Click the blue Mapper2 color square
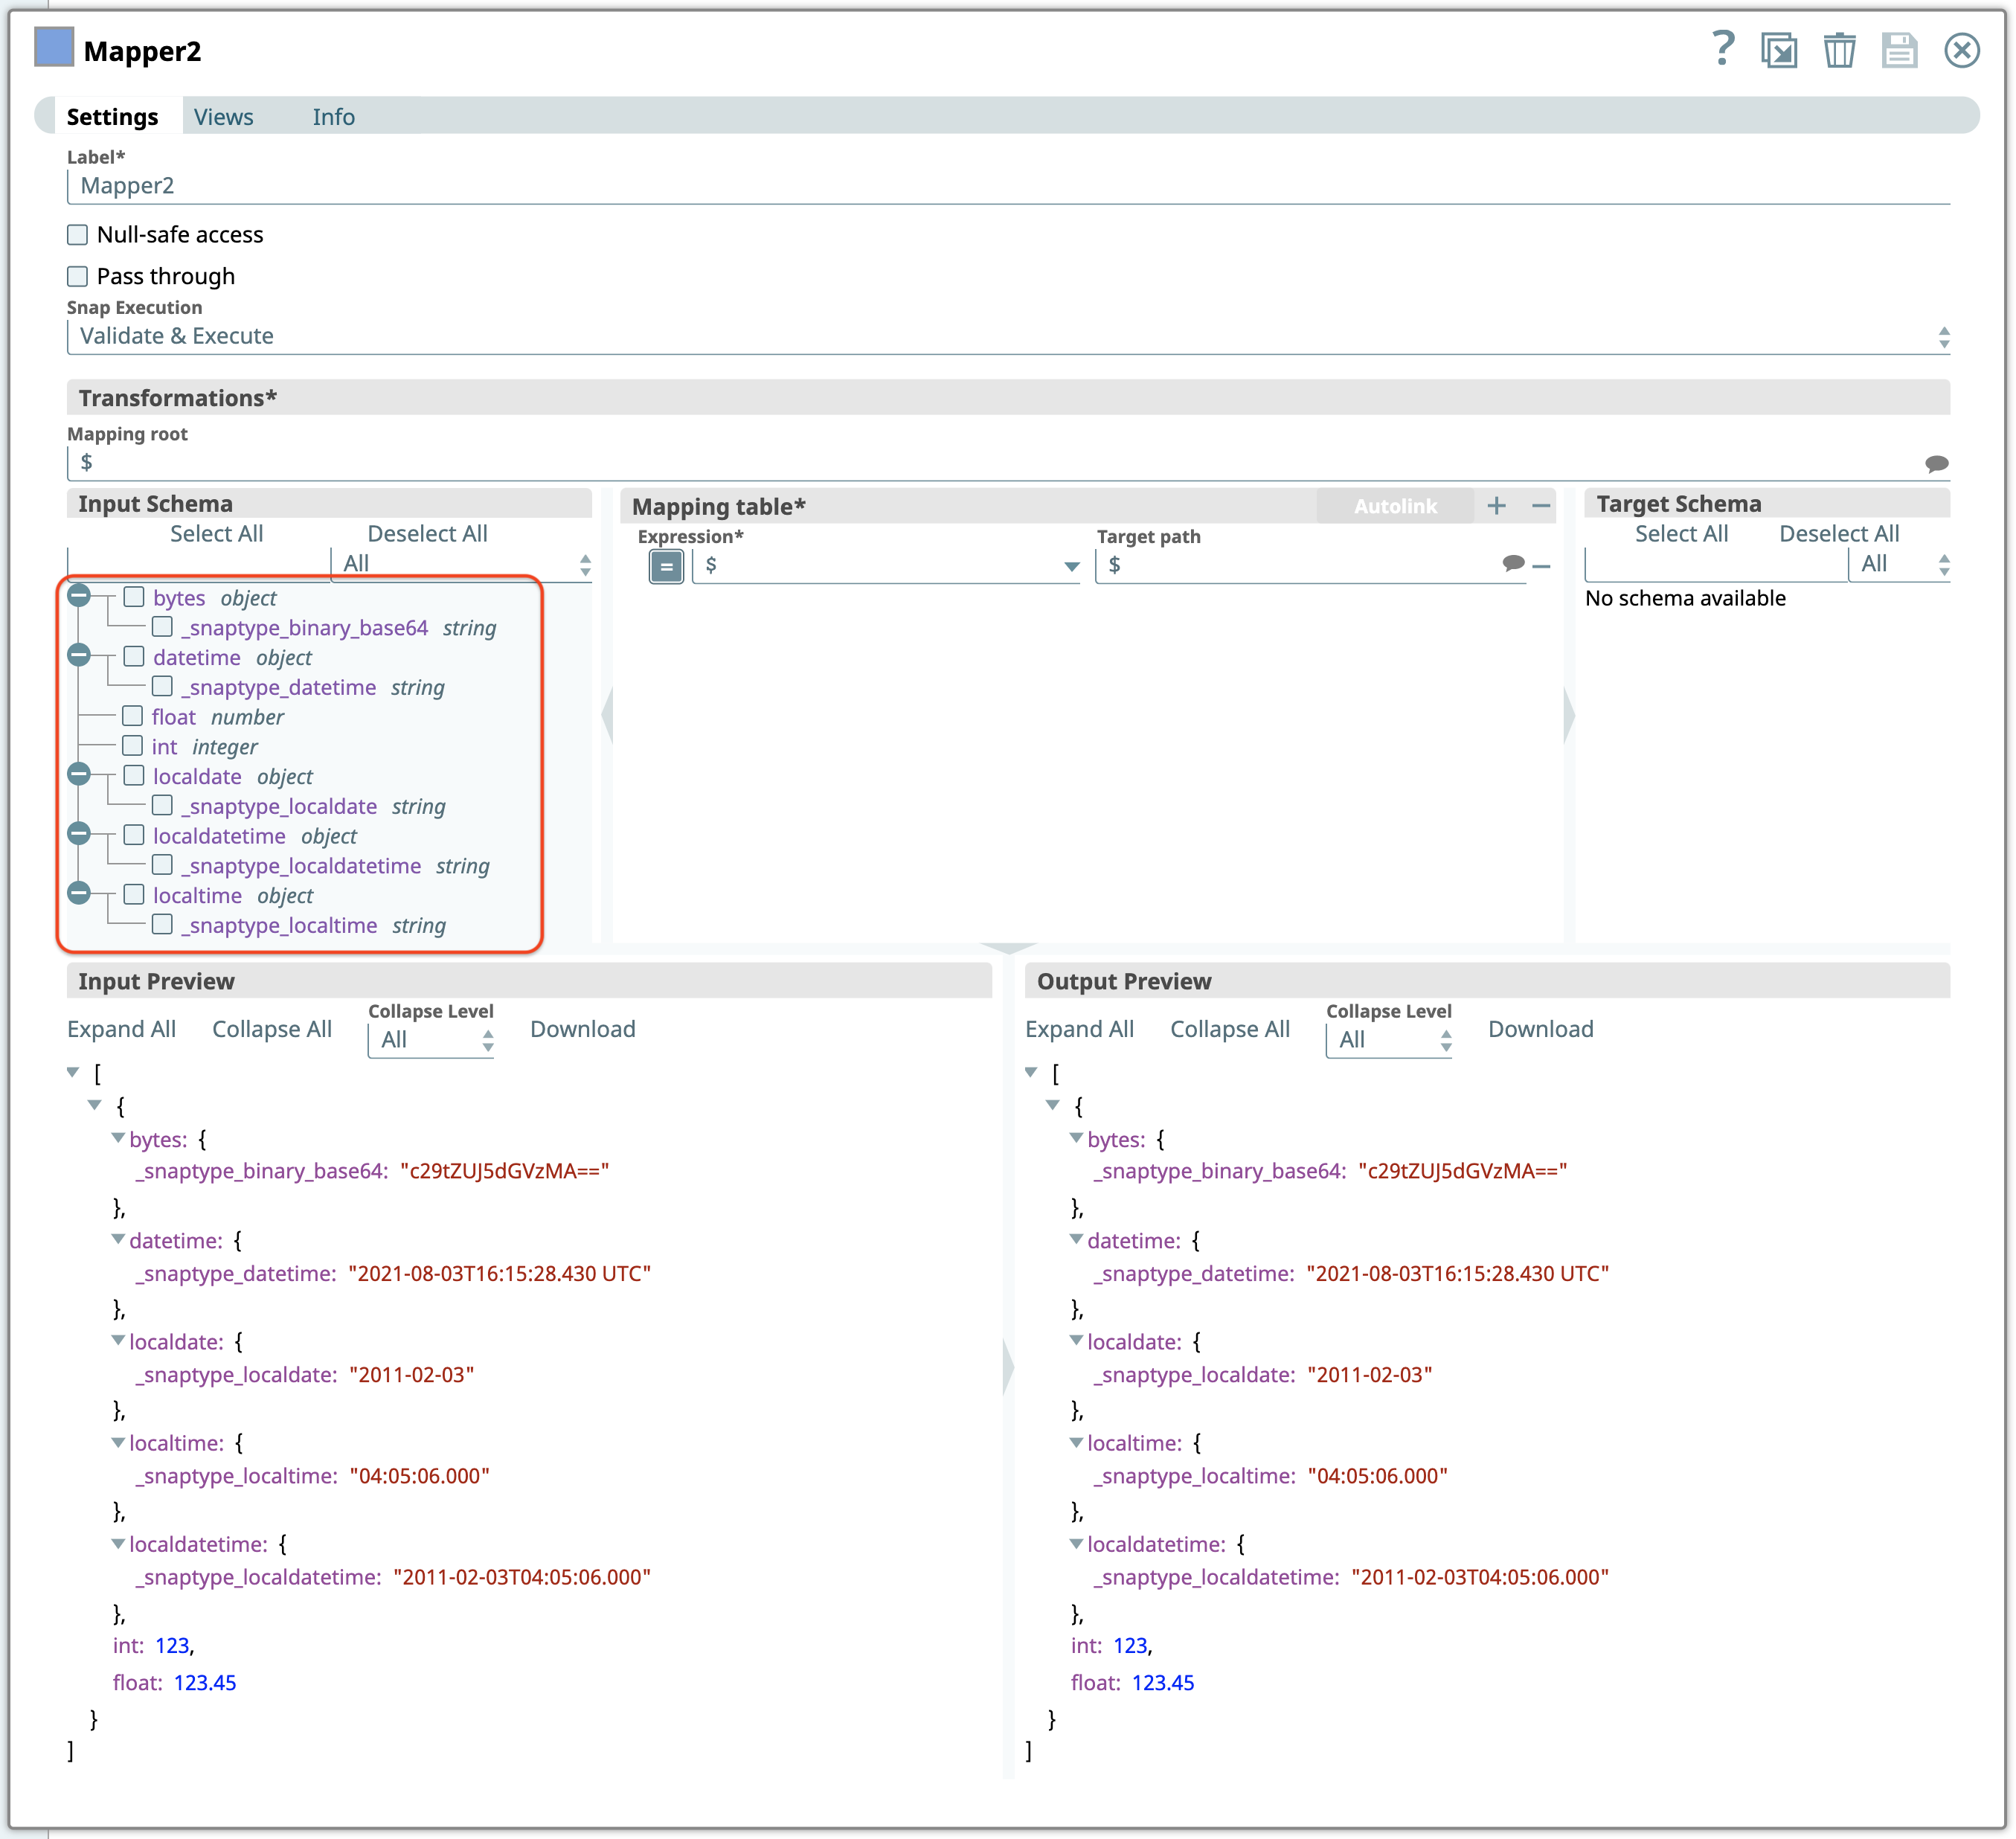Image resolution: width=2016 pixels, height=1839 pixels. pyautogui.click(x=54, y=48)
